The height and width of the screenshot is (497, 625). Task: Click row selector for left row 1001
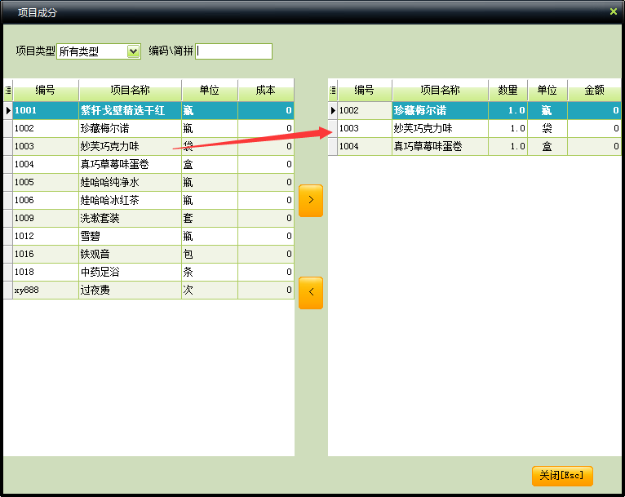[8, 110]
